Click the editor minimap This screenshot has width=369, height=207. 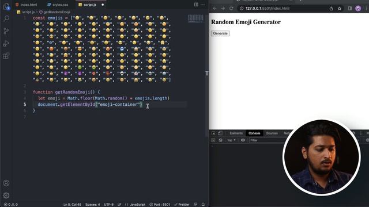click(x=195, y=18)
